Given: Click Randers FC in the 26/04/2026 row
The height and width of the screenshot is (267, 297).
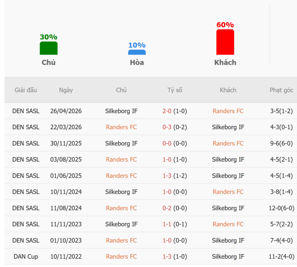Looking at the screenshot, I should tap(228, 111).
